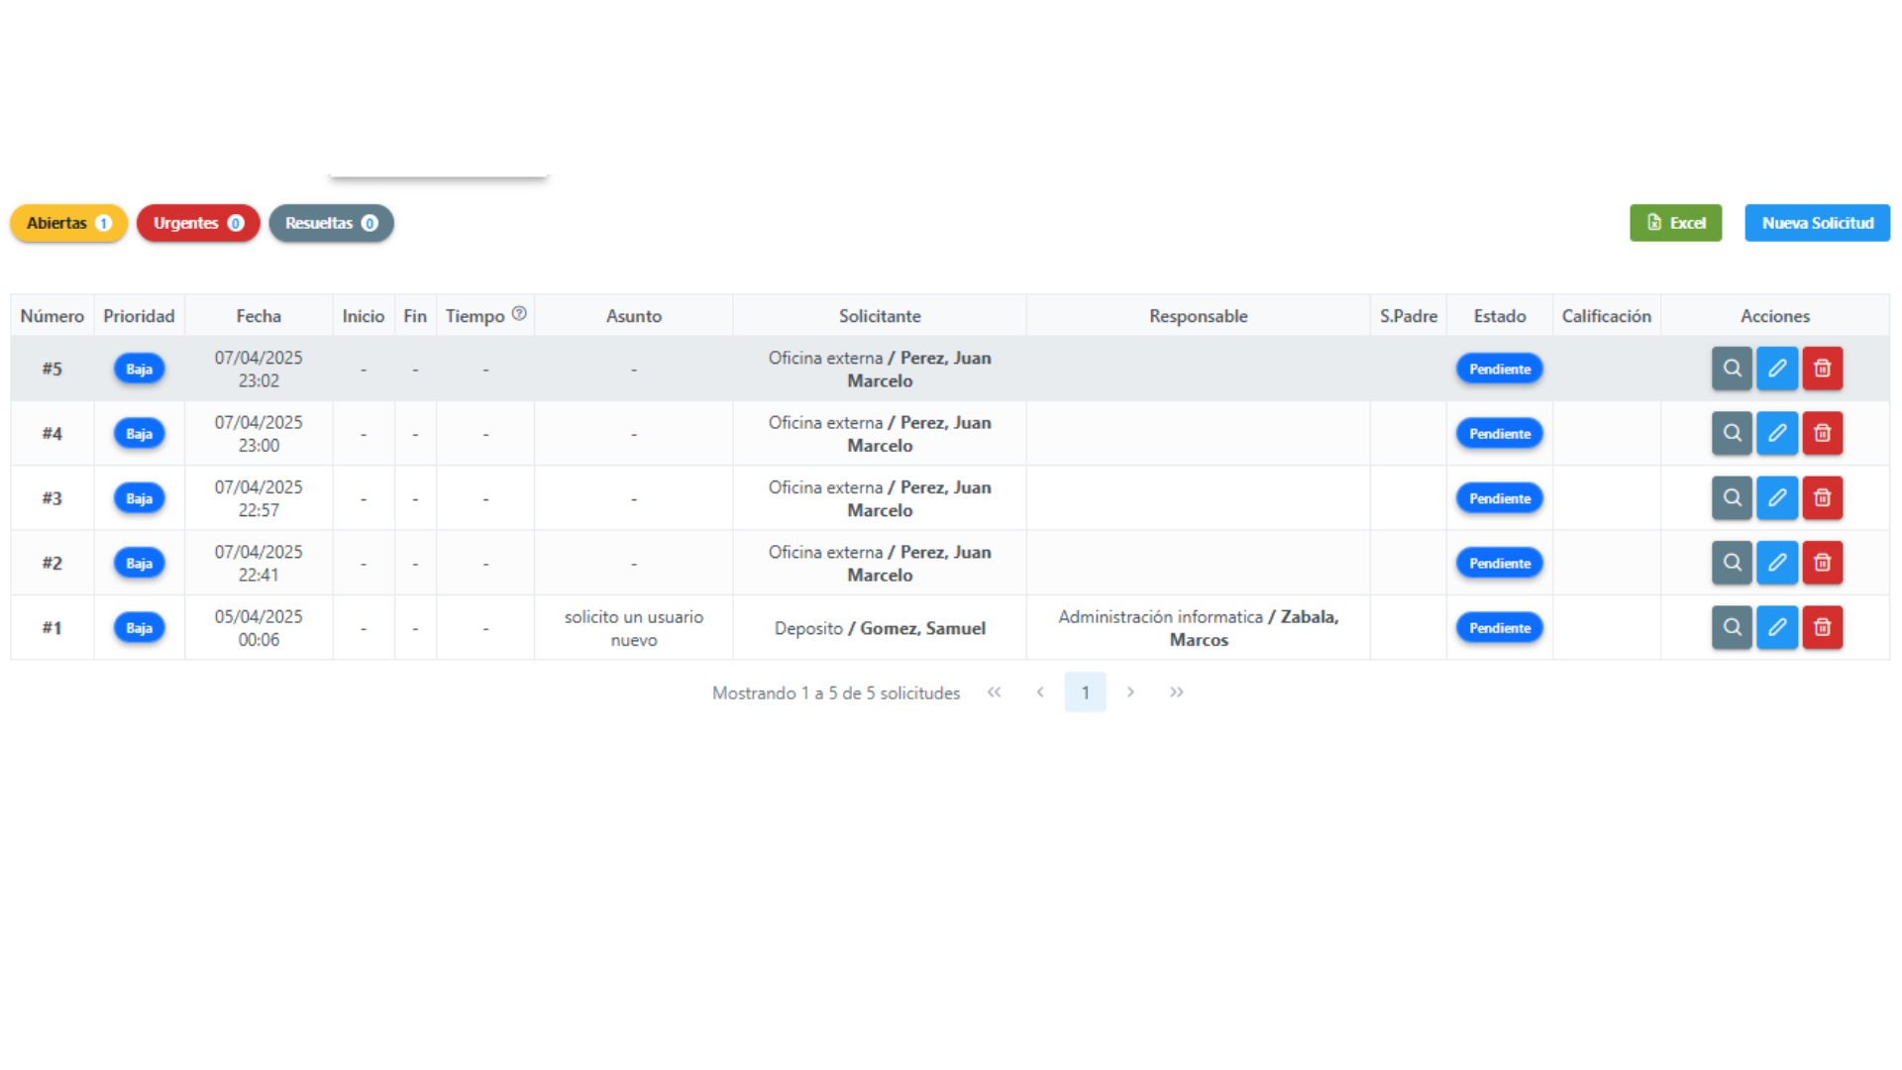Jump to the last page arrow
This screenshot has width=1902, height=1070.
click(x=1176, y=693)
